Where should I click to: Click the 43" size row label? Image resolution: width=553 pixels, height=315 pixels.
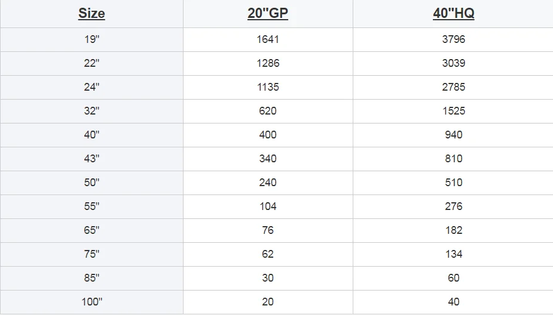[x=91, y=159]
